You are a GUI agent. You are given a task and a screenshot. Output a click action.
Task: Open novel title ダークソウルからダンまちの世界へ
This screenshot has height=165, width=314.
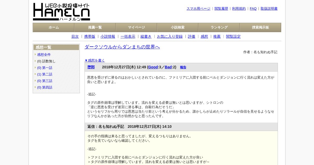(122, 47)
